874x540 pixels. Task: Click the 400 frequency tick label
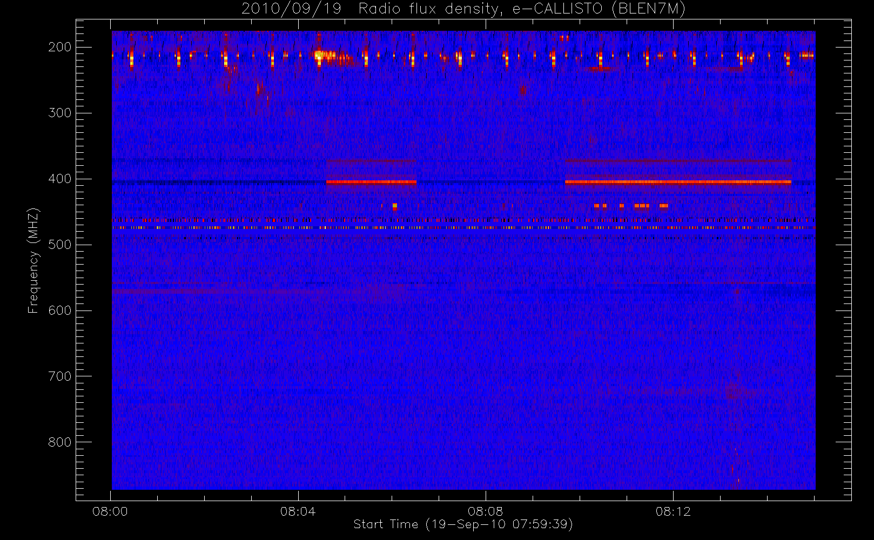pos(60,179)
